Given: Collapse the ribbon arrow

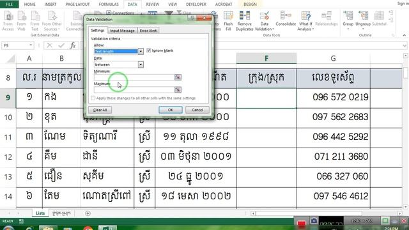Looking at the screenshot, I should (x=405, y=35).
